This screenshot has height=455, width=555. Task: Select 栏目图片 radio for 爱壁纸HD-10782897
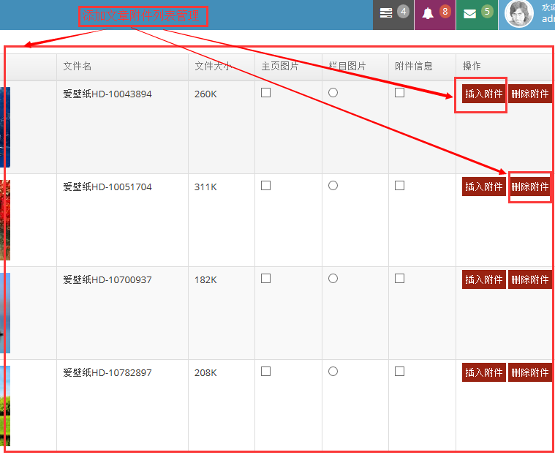coord(333,372)
